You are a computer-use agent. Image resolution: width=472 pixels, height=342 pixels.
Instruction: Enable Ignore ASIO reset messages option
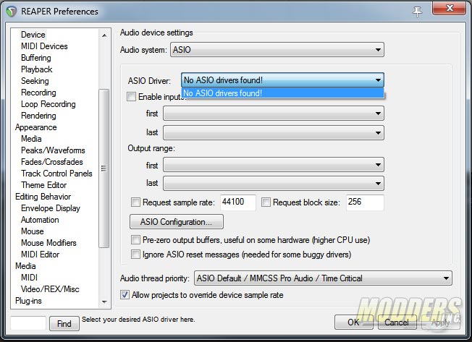coord(135,255)
